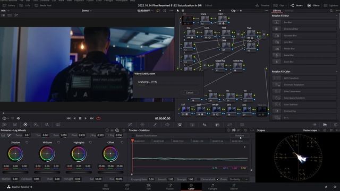This screenshot has width=340, height=191.
Task: Click the Shadow master wheel slider
Action: point(15,172)
